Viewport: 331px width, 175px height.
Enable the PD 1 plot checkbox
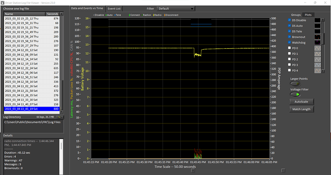pyautogui.click(x=289, y=54)
